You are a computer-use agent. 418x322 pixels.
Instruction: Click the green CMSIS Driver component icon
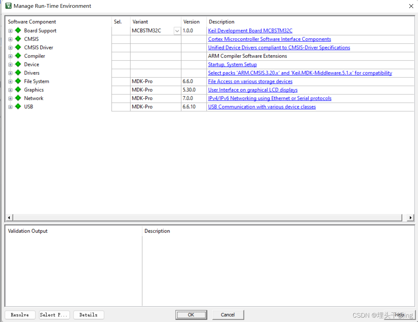(x=18, y=47)
